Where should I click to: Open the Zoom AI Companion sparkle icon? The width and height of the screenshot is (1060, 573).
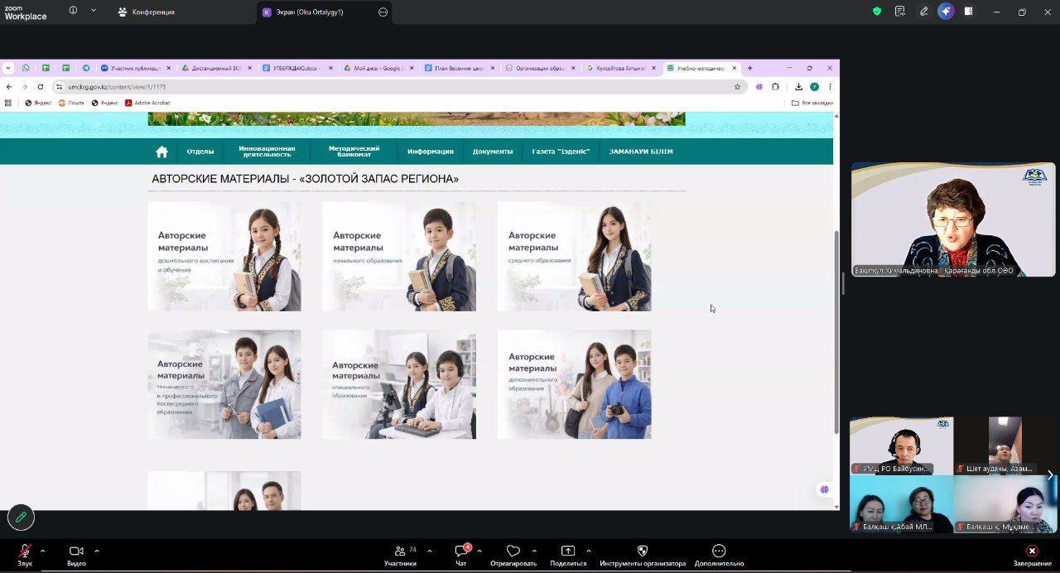click(946, 12)
